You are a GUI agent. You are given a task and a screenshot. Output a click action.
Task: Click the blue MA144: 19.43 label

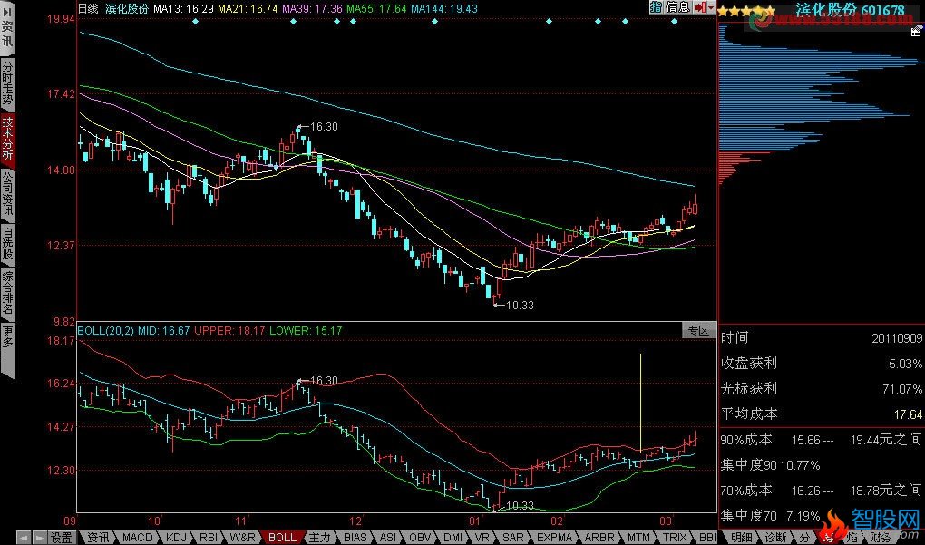(x=444, y=8)
